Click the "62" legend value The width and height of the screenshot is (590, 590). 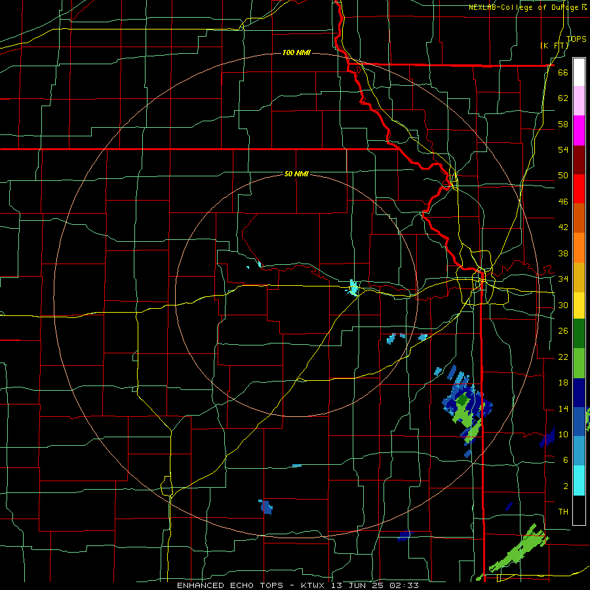pos(563,98)
